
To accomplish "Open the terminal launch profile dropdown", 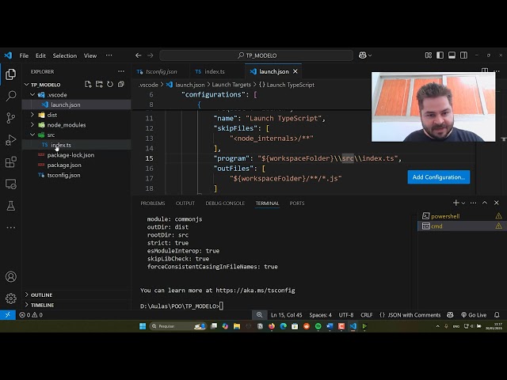I will [463, 203].
